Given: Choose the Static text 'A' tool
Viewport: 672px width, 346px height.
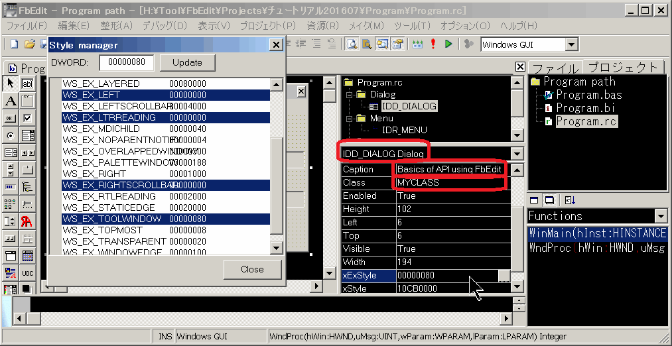Looking at the screenshot, I should pyautogui.click(x=11, y=101).
